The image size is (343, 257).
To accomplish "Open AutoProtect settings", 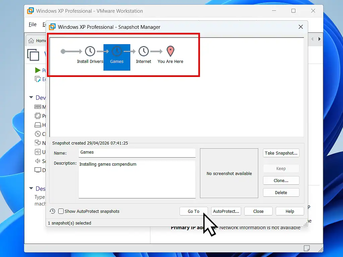I will 226,211.
